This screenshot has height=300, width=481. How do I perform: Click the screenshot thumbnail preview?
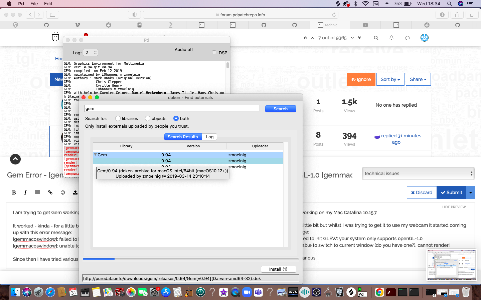tap(452, 265)
